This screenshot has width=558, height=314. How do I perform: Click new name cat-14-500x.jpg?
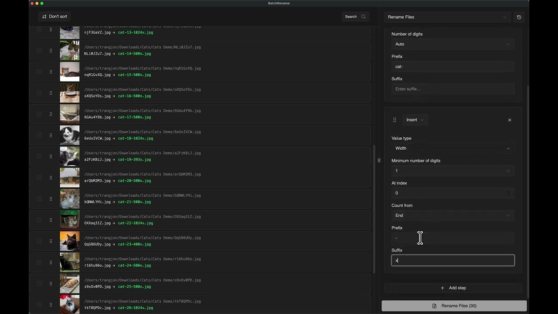tap(134, 54)
